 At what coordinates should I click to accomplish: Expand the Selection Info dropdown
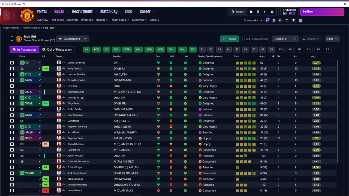point(73,39)
